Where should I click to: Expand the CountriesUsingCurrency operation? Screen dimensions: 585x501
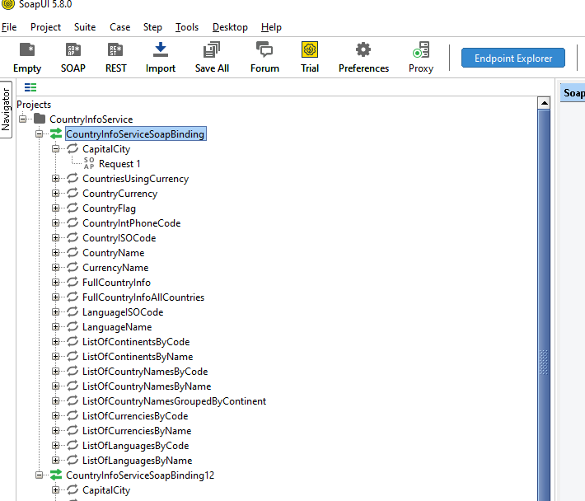click(x=55, y=178)
